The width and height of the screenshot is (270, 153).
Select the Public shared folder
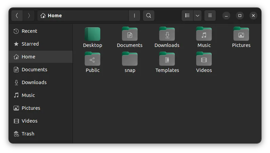[x=92, y=59]
